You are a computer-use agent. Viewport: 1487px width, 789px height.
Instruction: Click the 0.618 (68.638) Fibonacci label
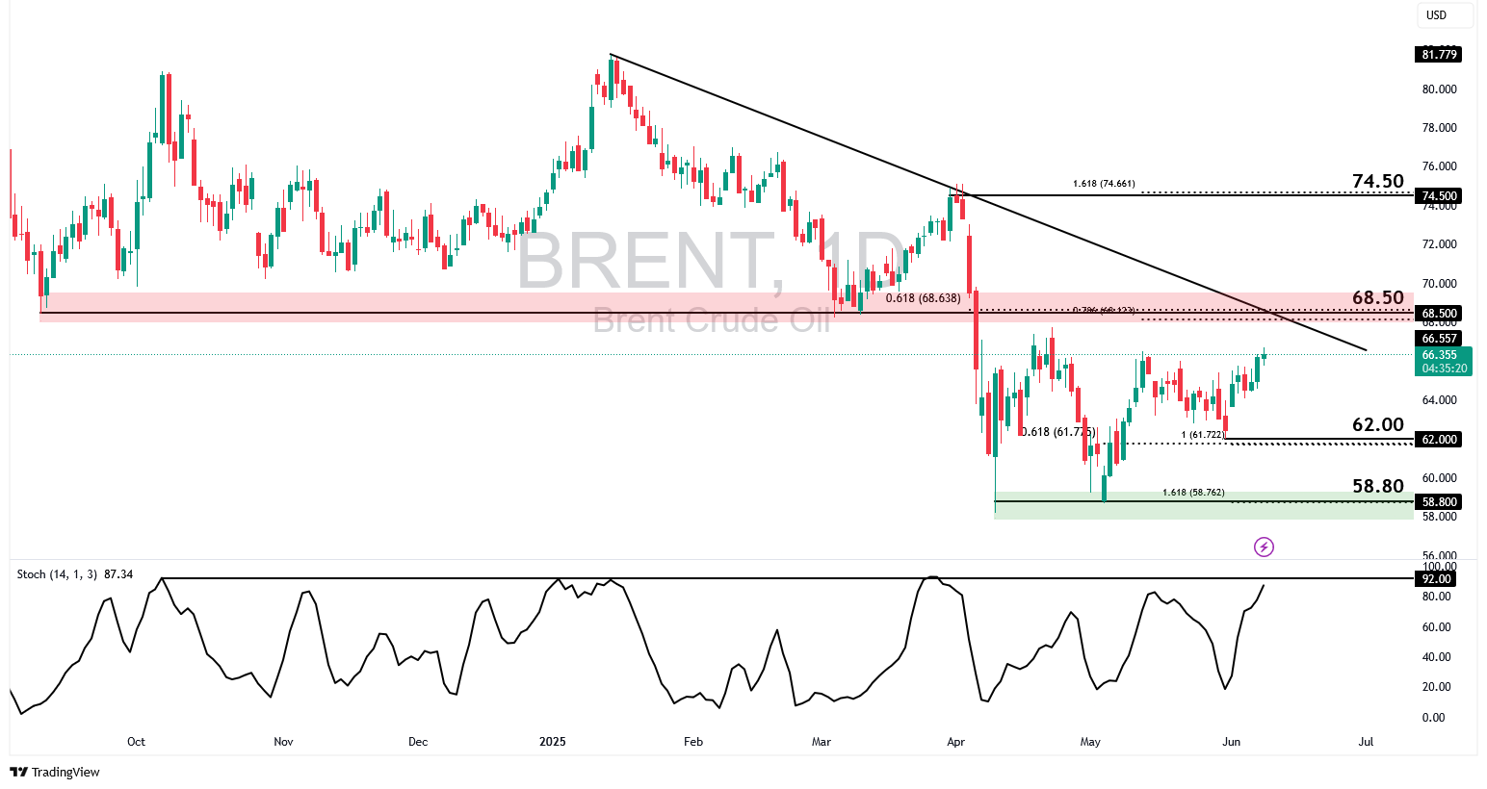[x=923, y=298]
